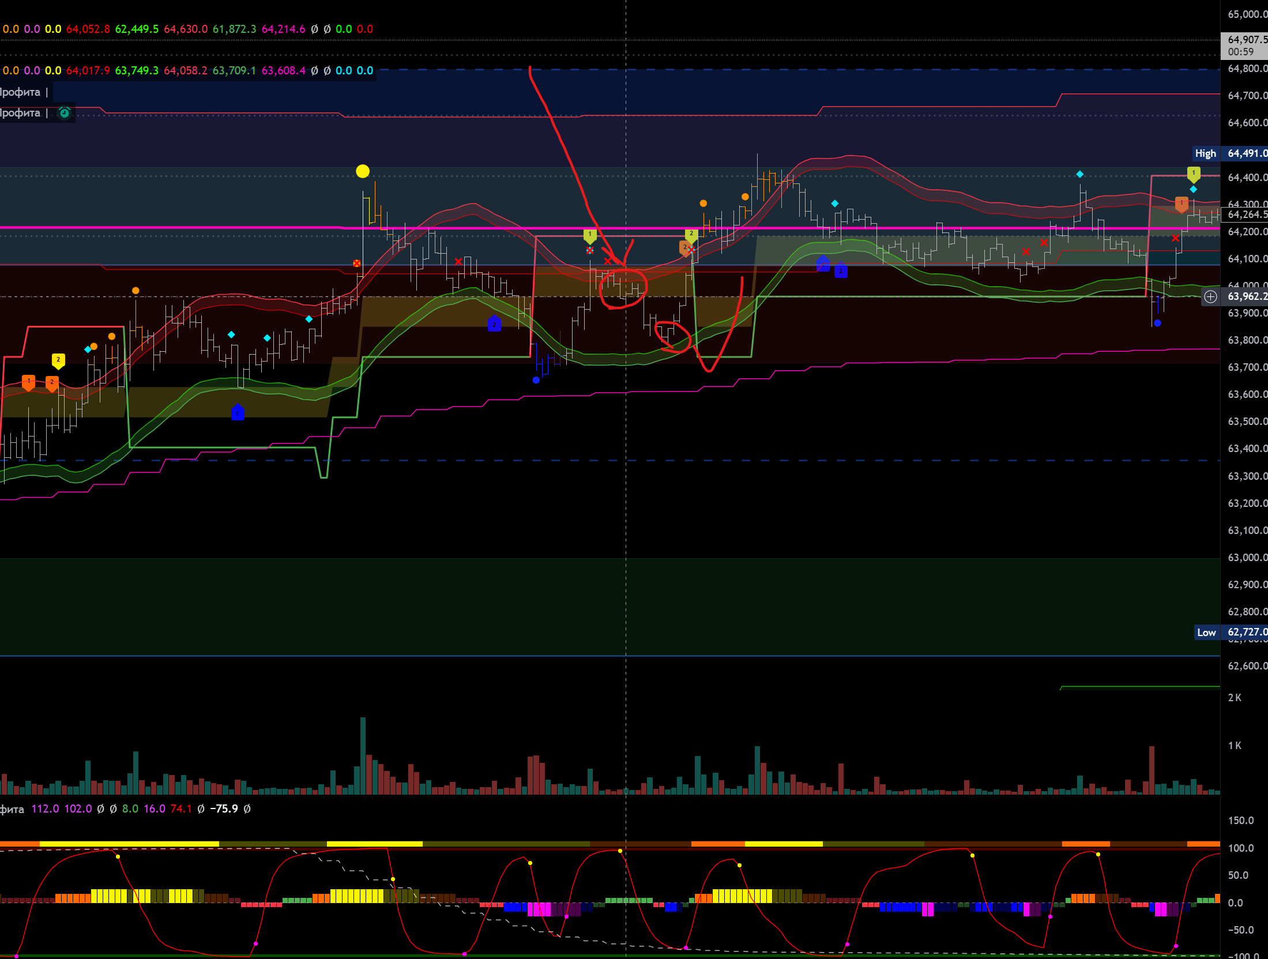This screenshot has width=1268, height=959.
Task: Click the 2 K label on the volume scale
Action: click(x=1235, y=698)
